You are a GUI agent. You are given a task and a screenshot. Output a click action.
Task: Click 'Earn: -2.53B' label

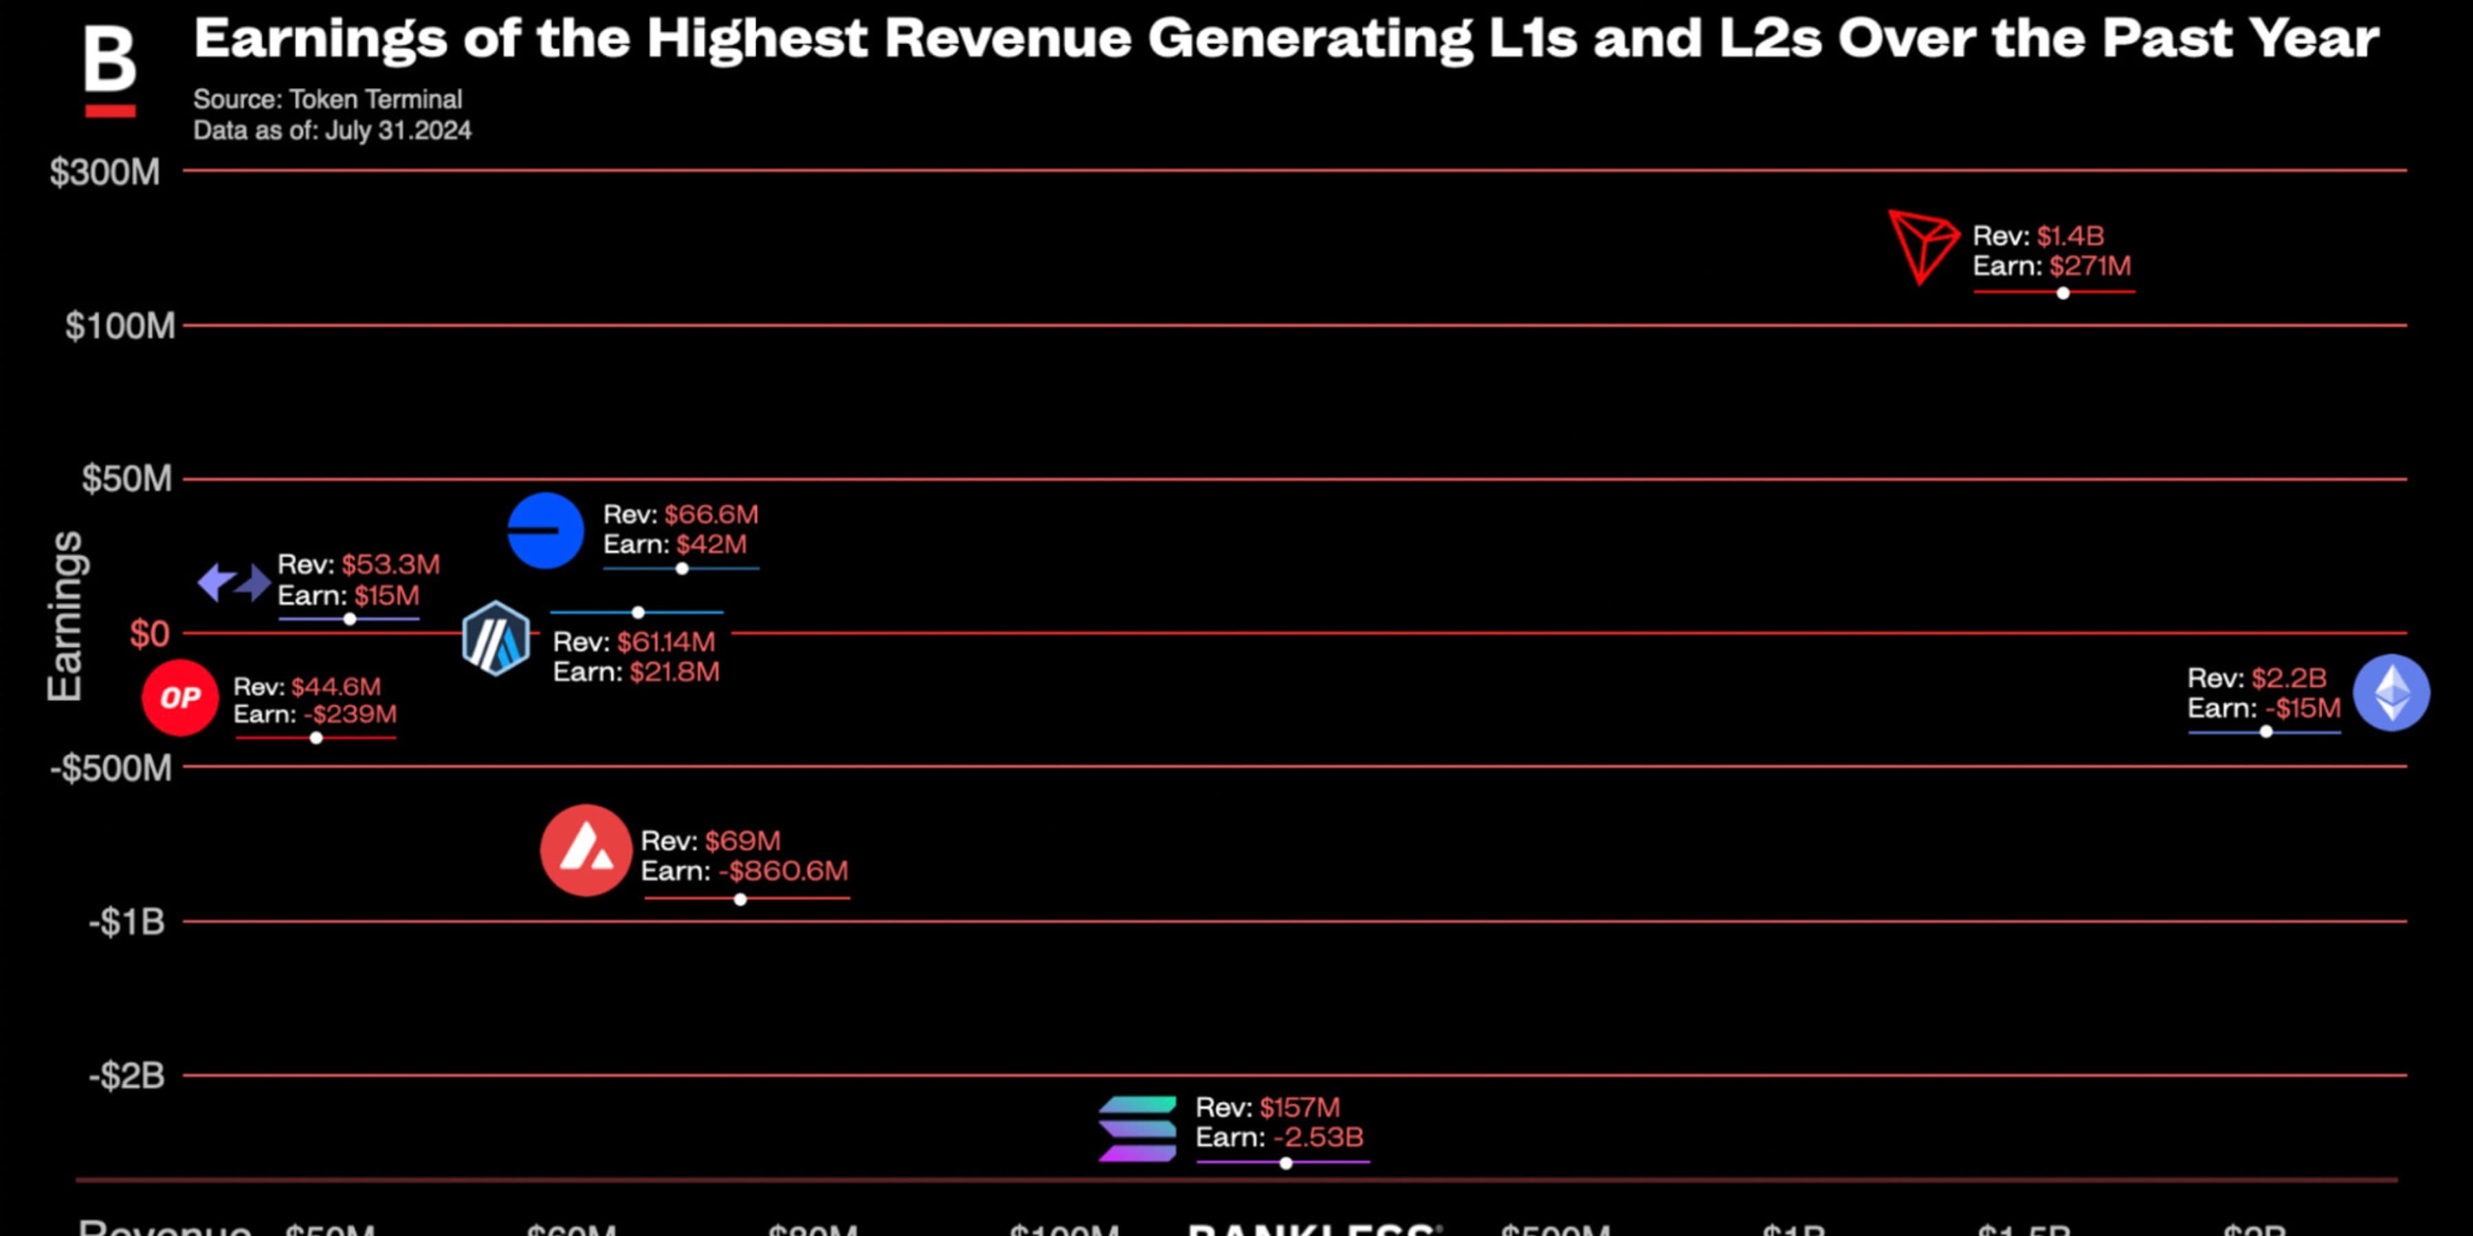1280,1138
